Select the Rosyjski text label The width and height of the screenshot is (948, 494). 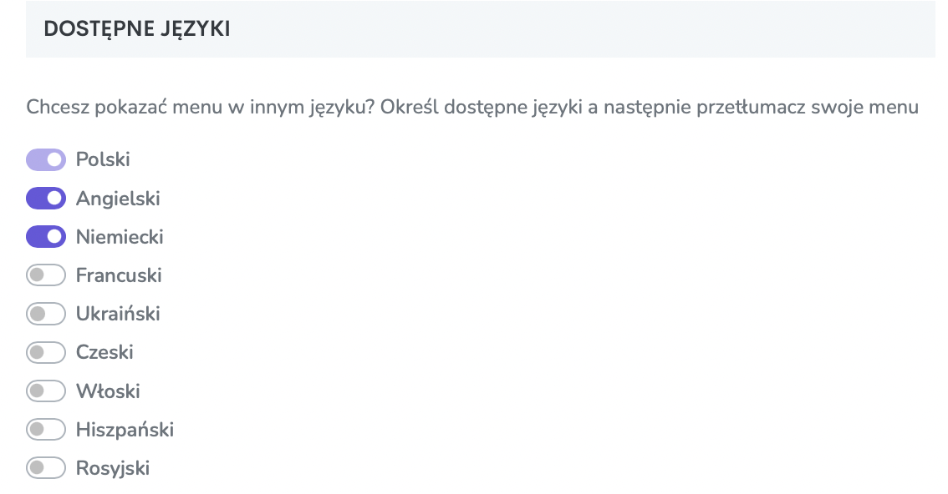[113, 468]
